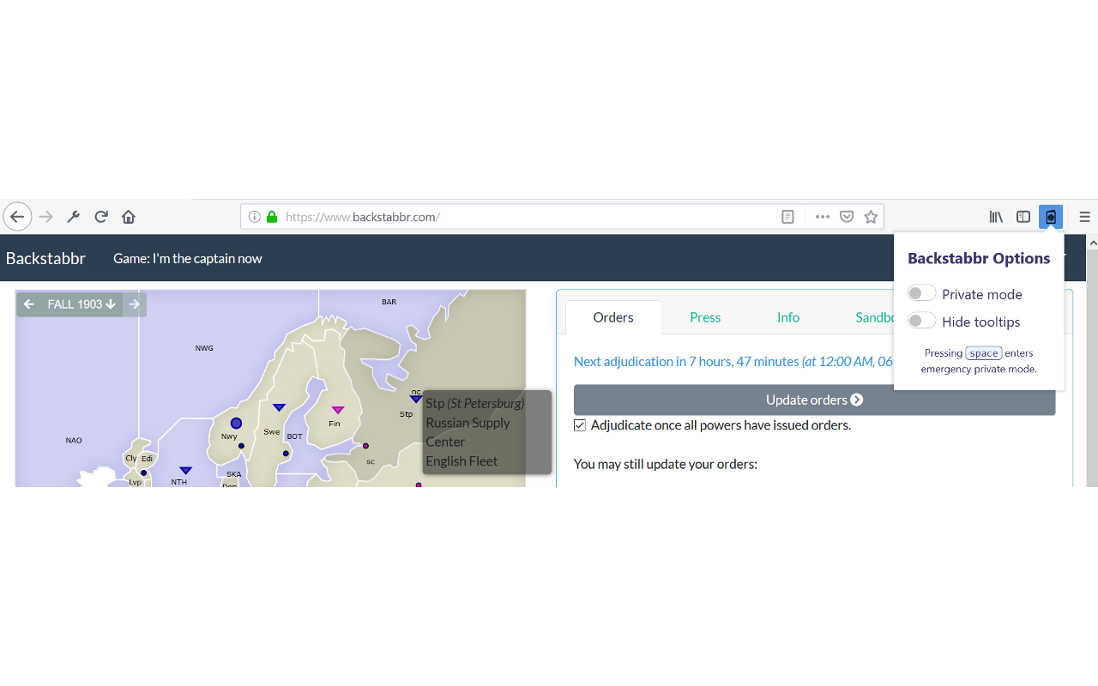Screen dimensions: 1098x686
Task: Open the FALL 1903 turn dropdown
Action: tap(81, 304)
